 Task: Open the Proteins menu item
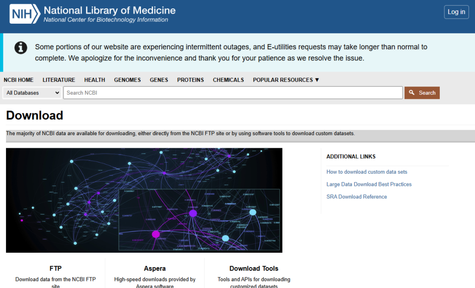pos(190,80)
